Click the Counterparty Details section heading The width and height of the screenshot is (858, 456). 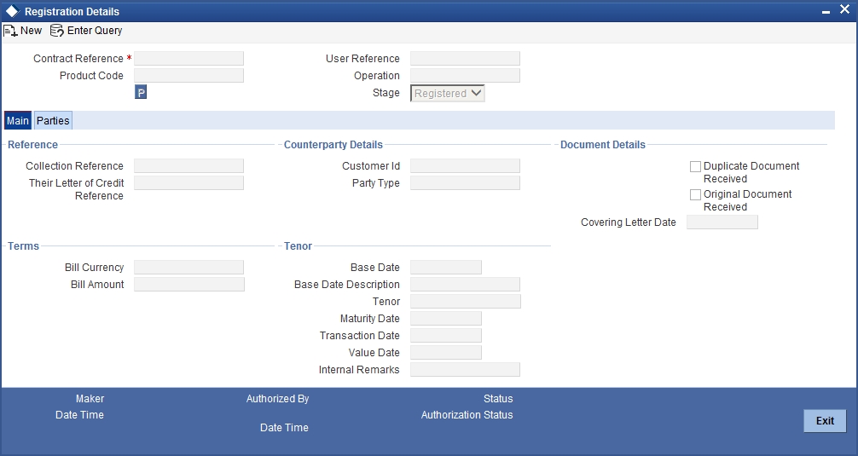point(333,145)
